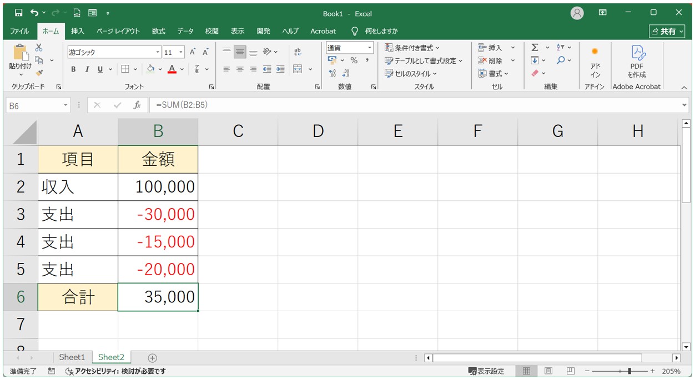This screenshot has width=695, height=380.
Task: Switch to Page Layout (ページレイアウト) tab
Action: (x=118, y=31)
